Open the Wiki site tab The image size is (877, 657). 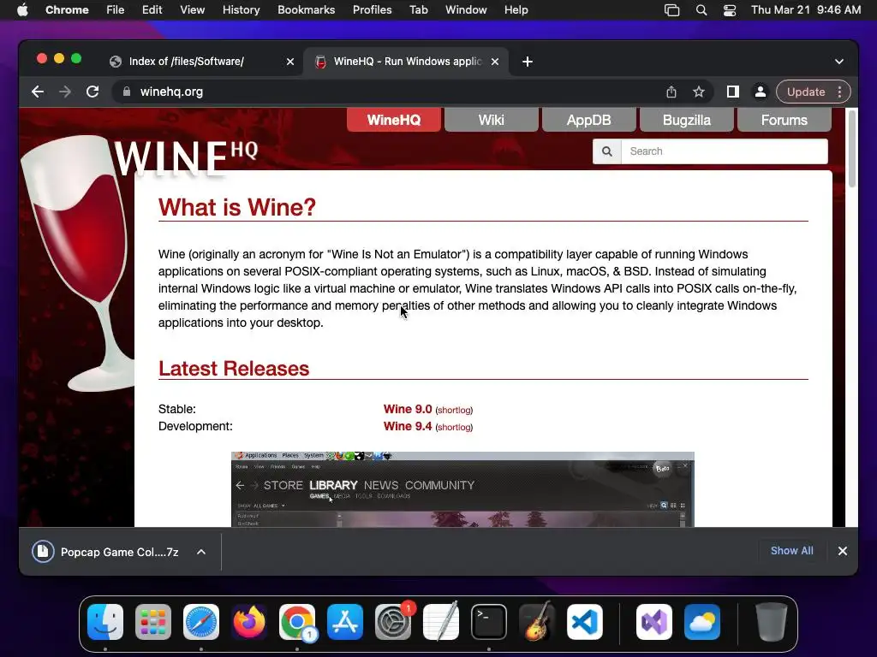pos(491,120)
